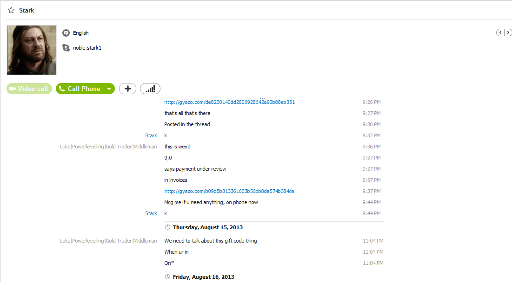This screenshot has width=512, height=282.
Task: Select message 'Msg me if u need anything'
Action: [211, 202]
